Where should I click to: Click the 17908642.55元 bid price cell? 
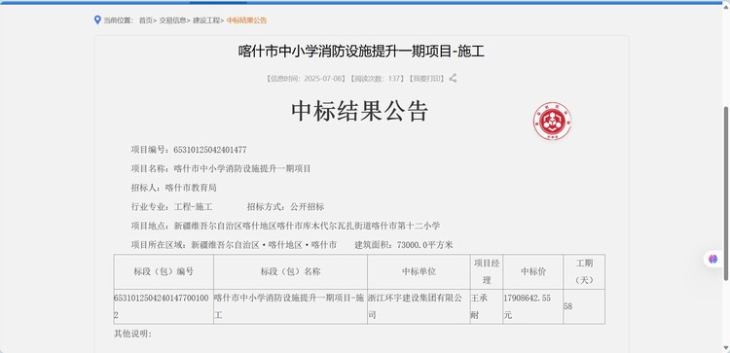click(x=533, y=306)
